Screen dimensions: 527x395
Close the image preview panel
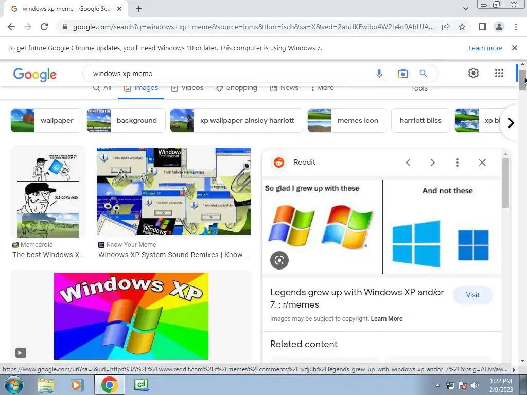pyautogui.click(x=482, y=163)
